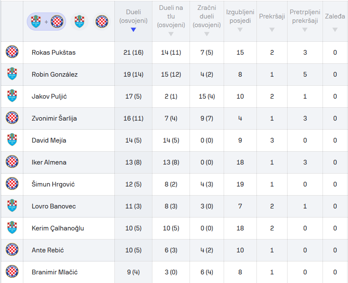Click the Hajduk crest beside Zvonimir Šarlija
Screen dimensions: 348x283
pyautogui.click(x=12, y=118)
